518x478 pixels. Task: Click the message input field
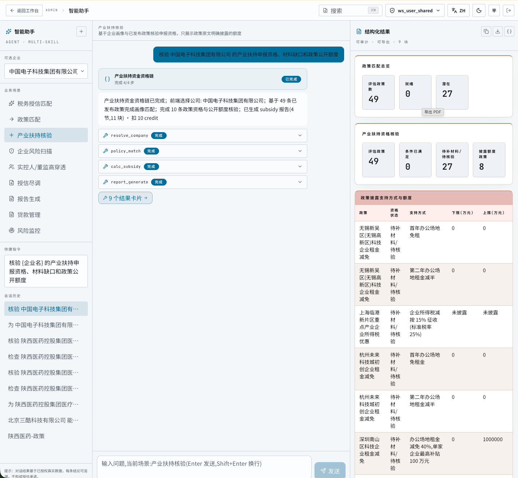pyautogui.click(x=204, y=466)
